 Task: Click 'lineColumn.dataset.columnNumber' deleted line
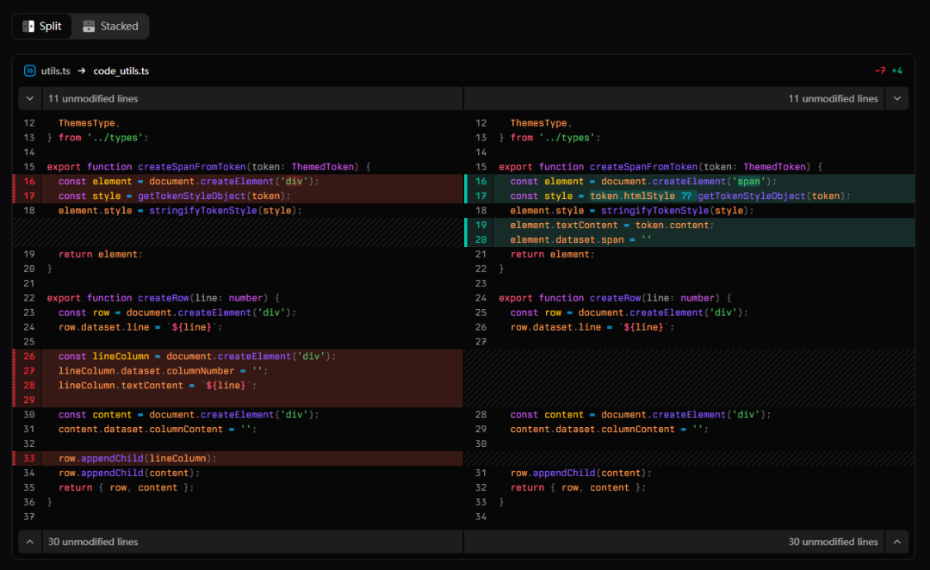163,371
